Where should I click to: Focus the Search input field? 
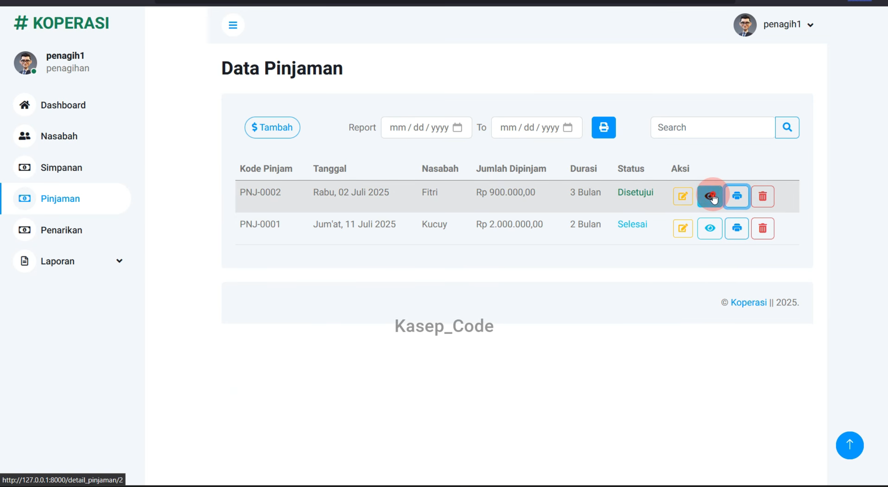[x=713, y=127]
